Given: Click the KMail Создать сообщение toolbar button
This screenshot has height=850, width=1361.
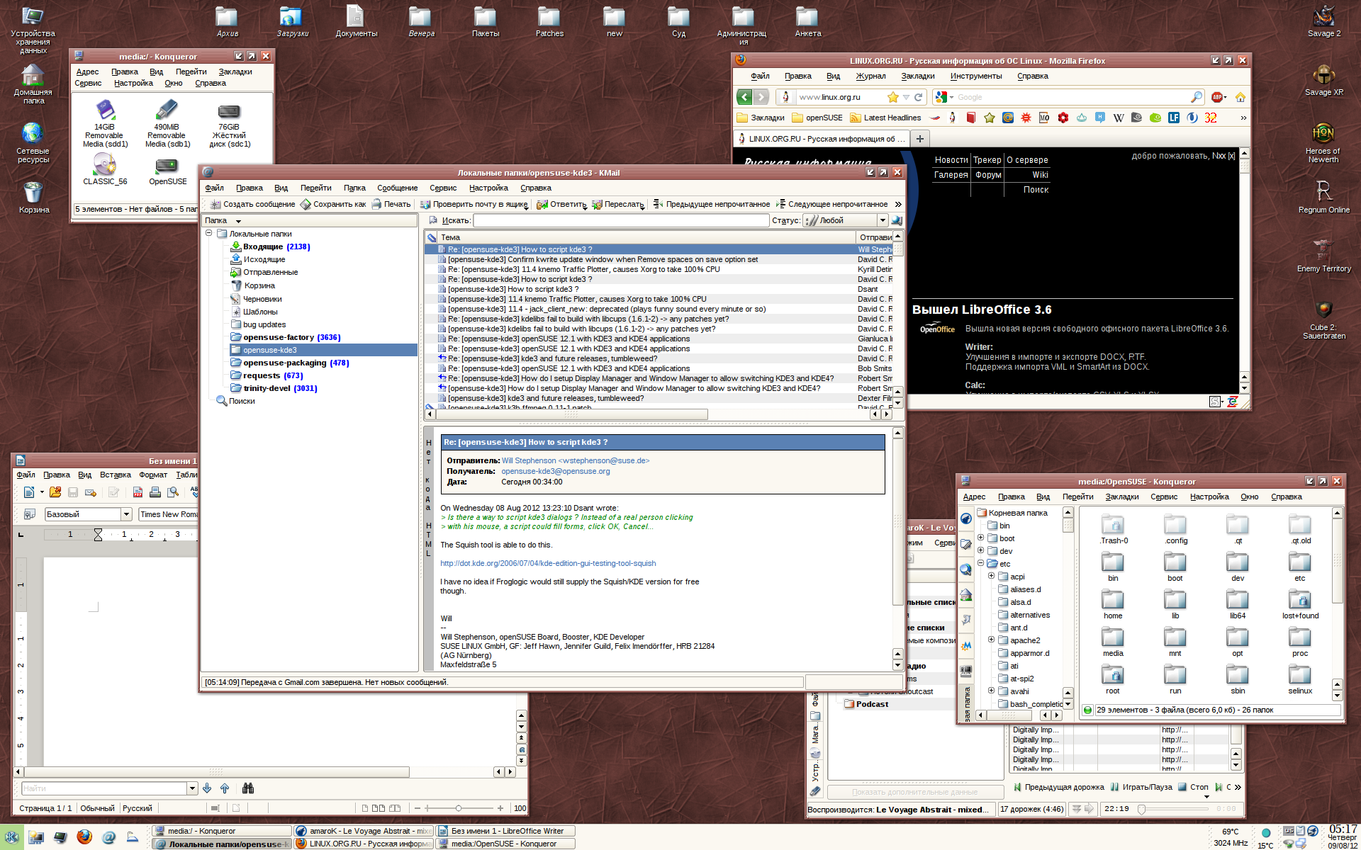Looking at the screenshot, I should coord(252,204).
